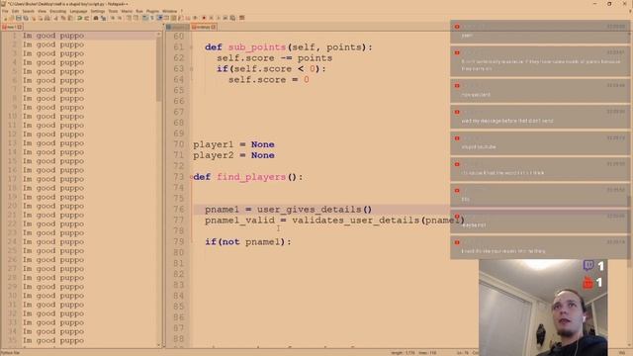Click the YouTube viewer count icon
633x356 pixels.
pyautogui.click(x=588, y=283)
